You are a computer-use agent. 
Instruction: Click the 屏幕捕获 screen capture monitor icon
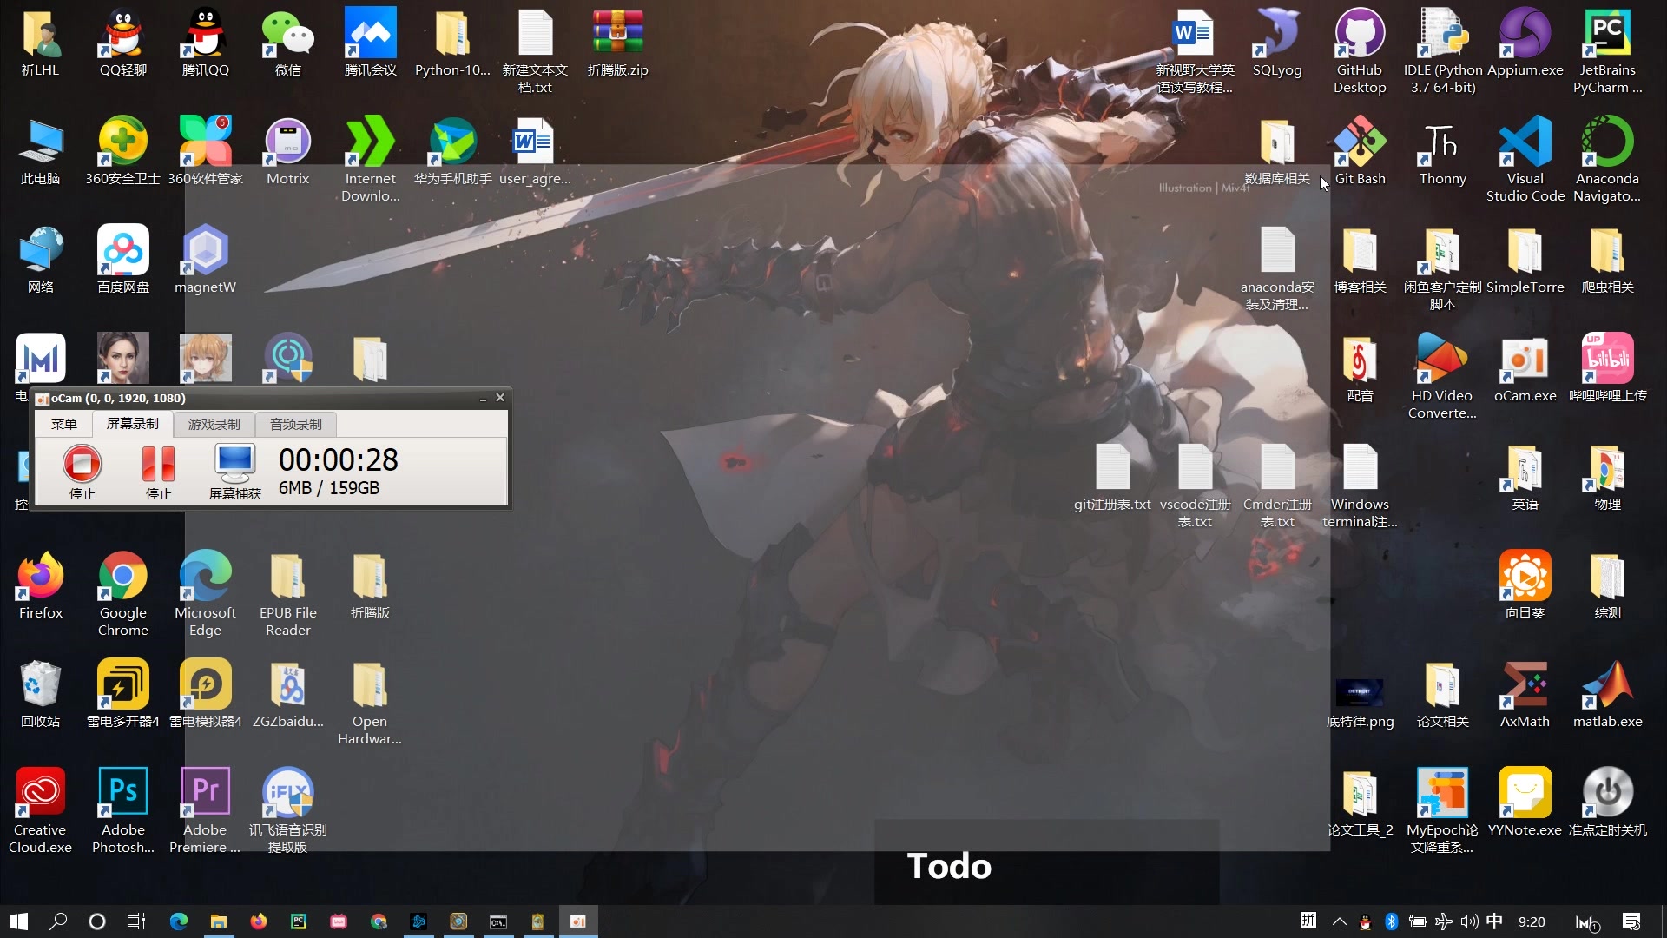coord(234,464)
